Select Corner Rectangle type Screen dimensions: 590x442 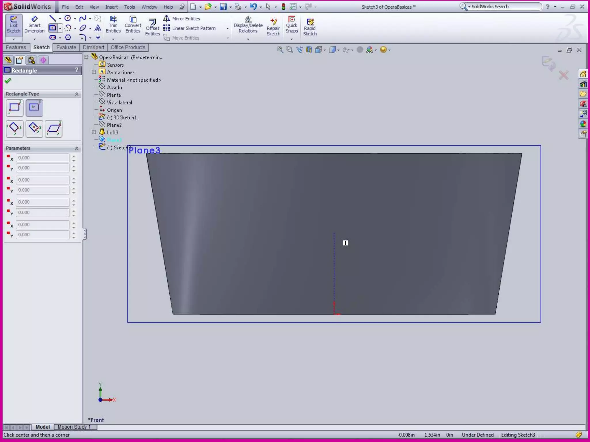click(x=14, y=108)
